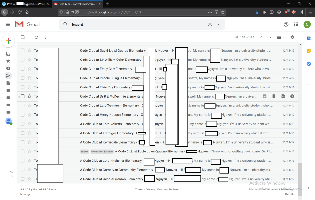
Task: Star the Emily Carr Elementary email
Action: pos(30,69)
